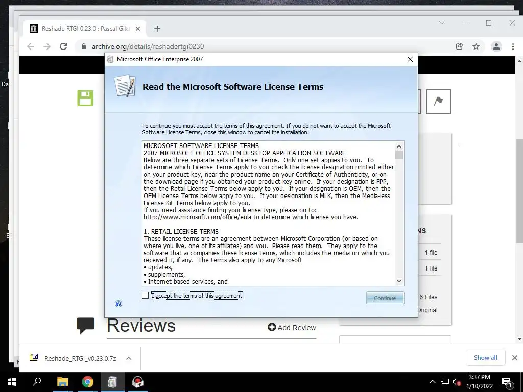
Task: Click 'Read the Microsoft Software License Terms' heading
Action: pyautogui.click(x=233, y=87)
